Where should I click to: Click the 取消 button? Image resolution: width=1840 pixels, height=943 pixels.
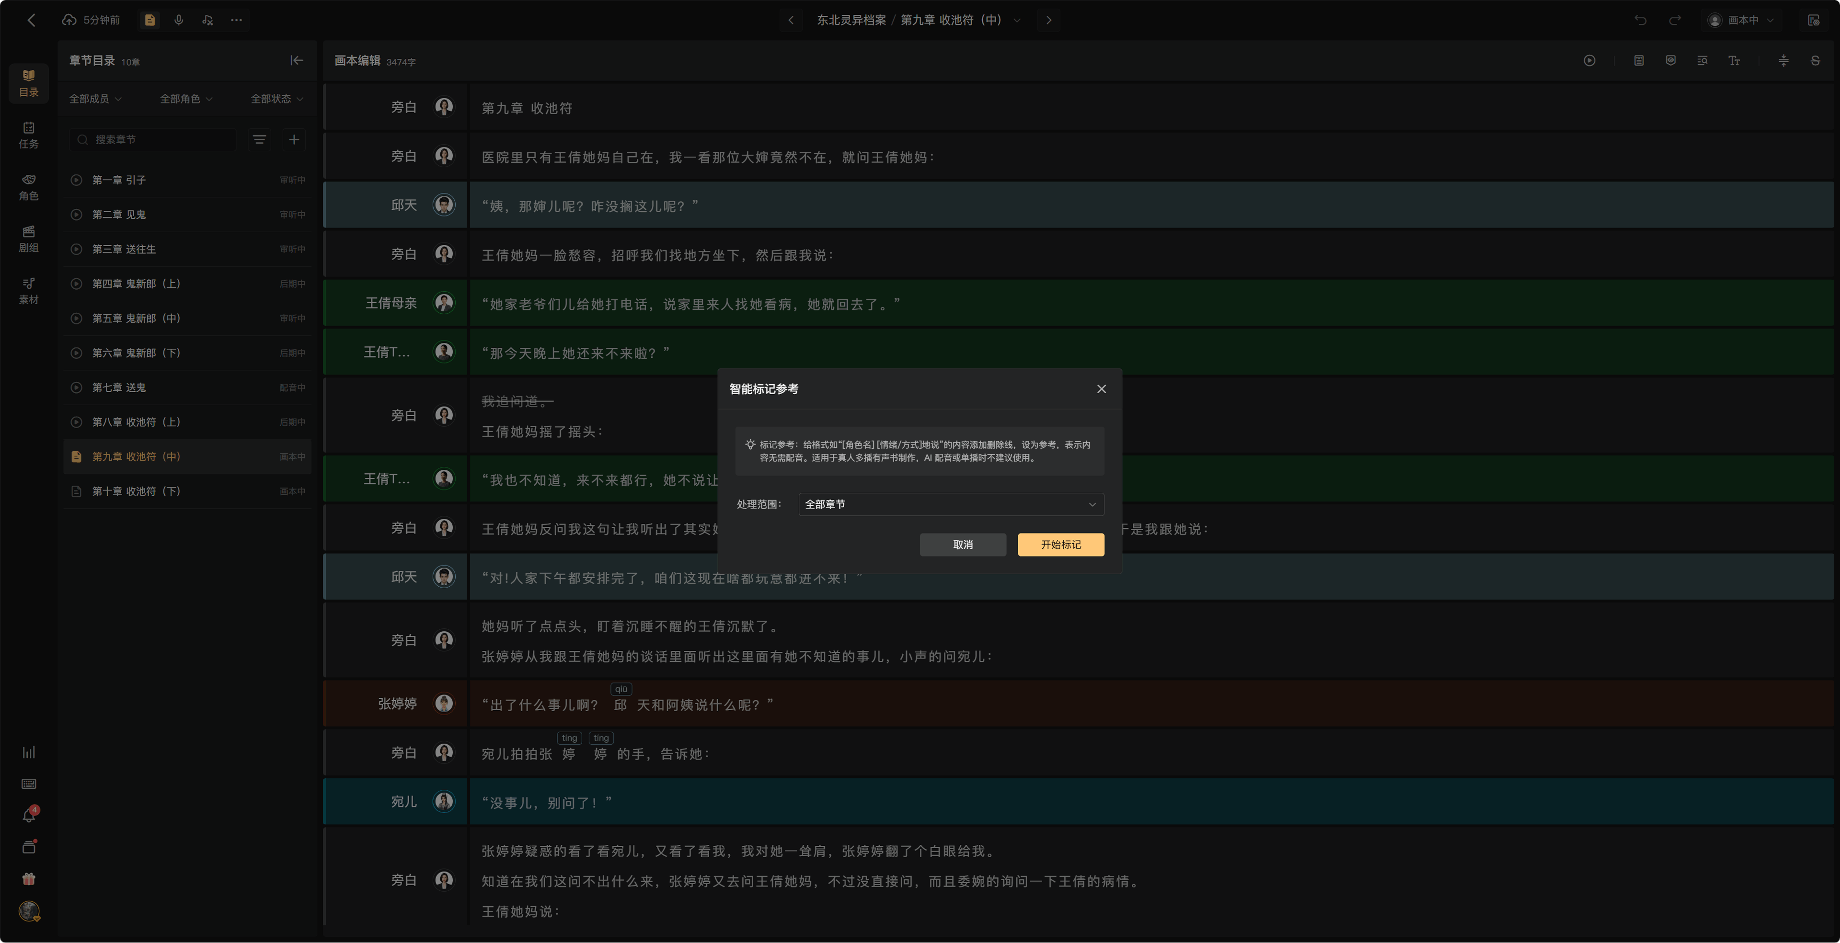tap(963, 545)
